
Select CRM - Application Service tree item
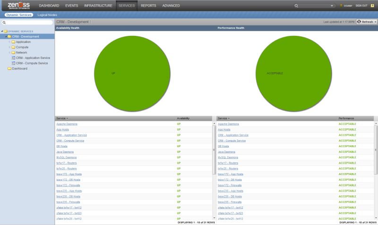(x=33, y=58)
